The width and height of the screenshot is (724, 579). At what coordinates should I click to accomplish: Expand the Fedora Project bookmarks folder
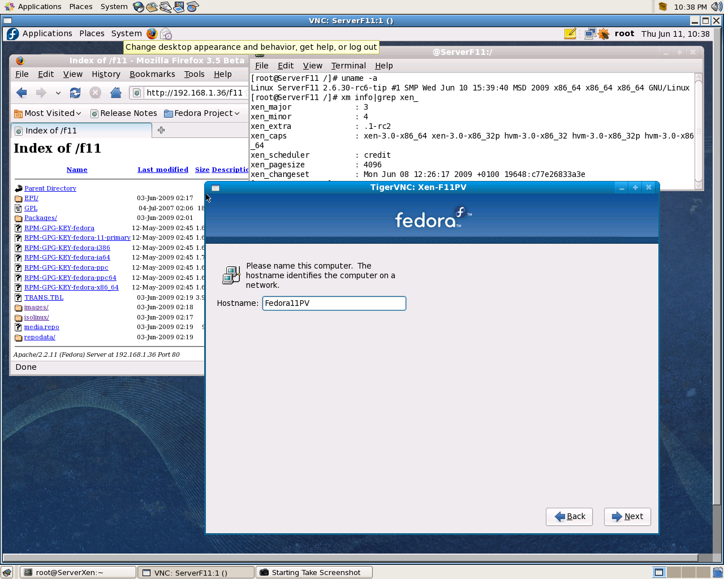[x=202, y=113]
